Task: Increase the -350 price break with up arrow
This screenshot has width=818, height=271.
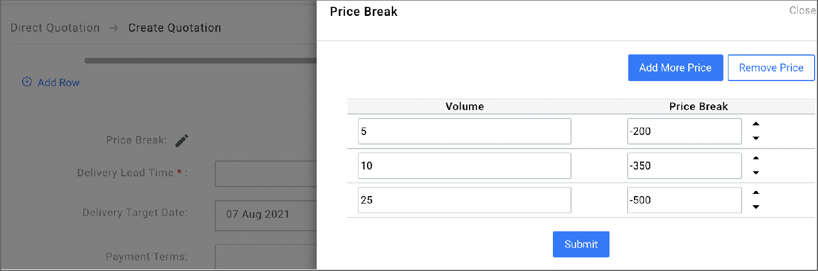Action: tap(756, 158)
